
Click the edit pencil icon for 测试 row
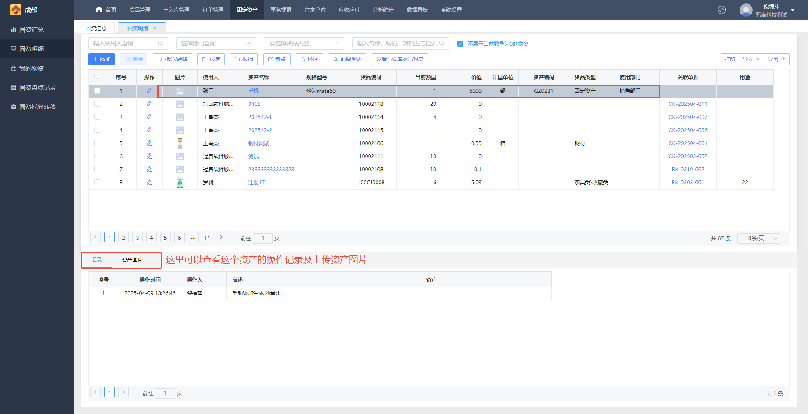pos(149,156)
